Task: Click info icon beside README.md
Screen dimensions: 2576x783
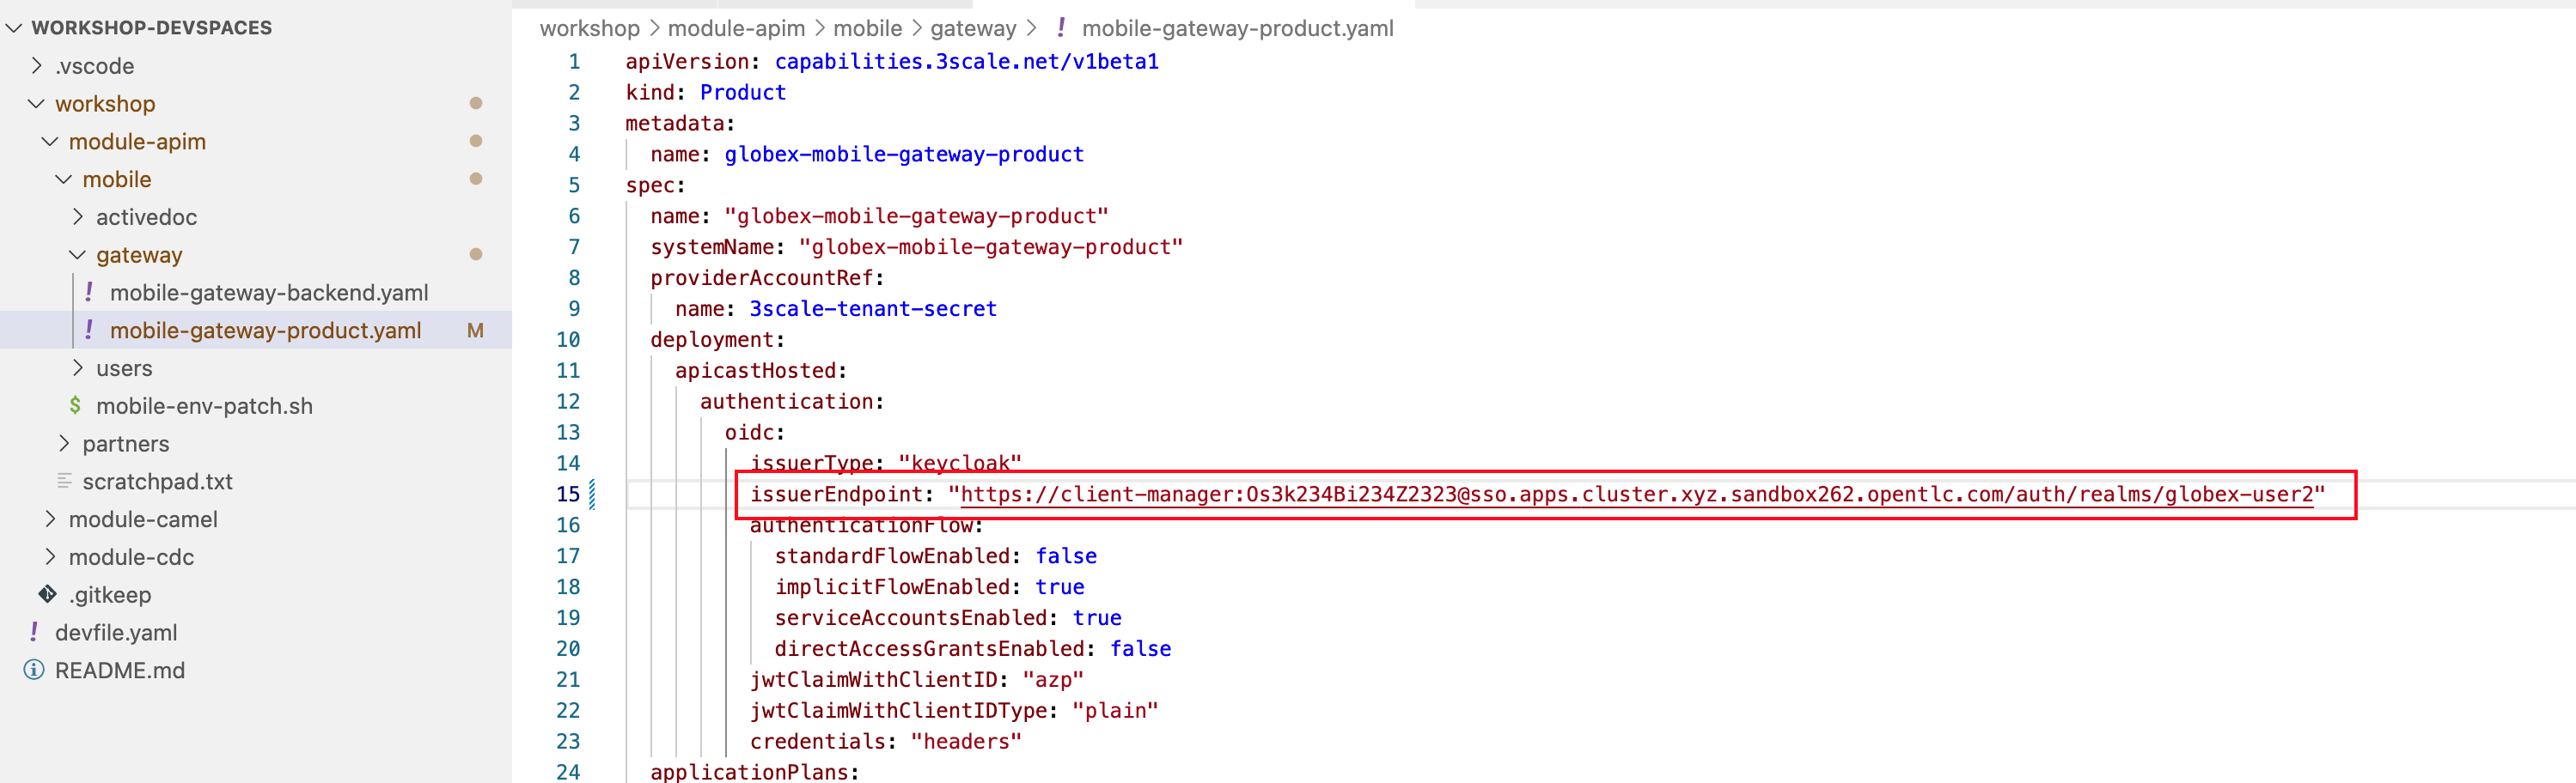Action: tap(34, 671)
